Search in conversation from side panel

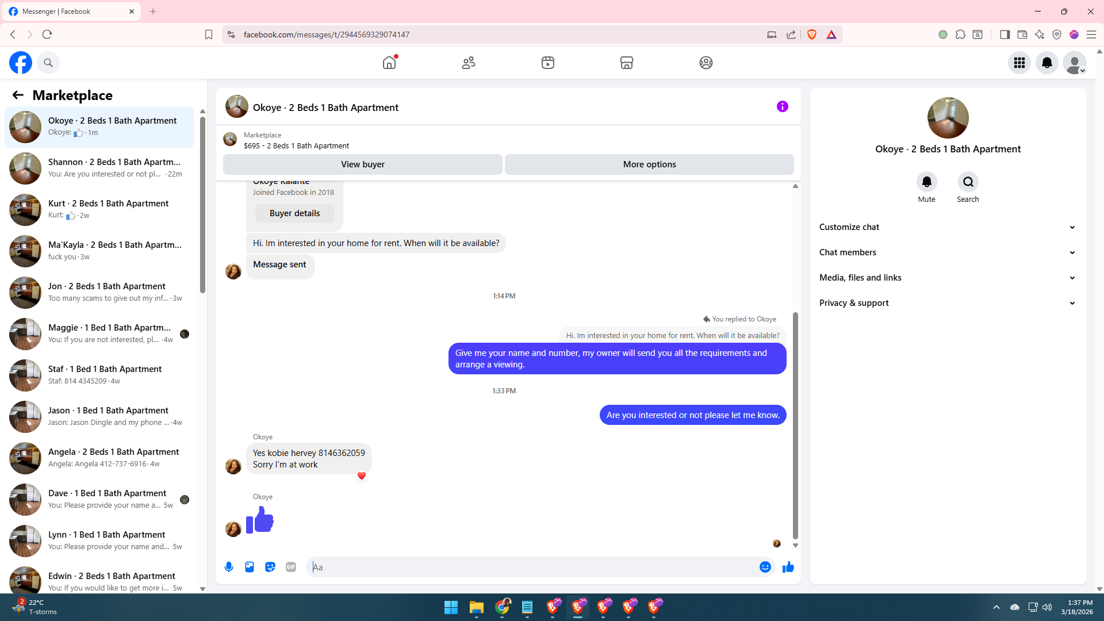(968, 182)
